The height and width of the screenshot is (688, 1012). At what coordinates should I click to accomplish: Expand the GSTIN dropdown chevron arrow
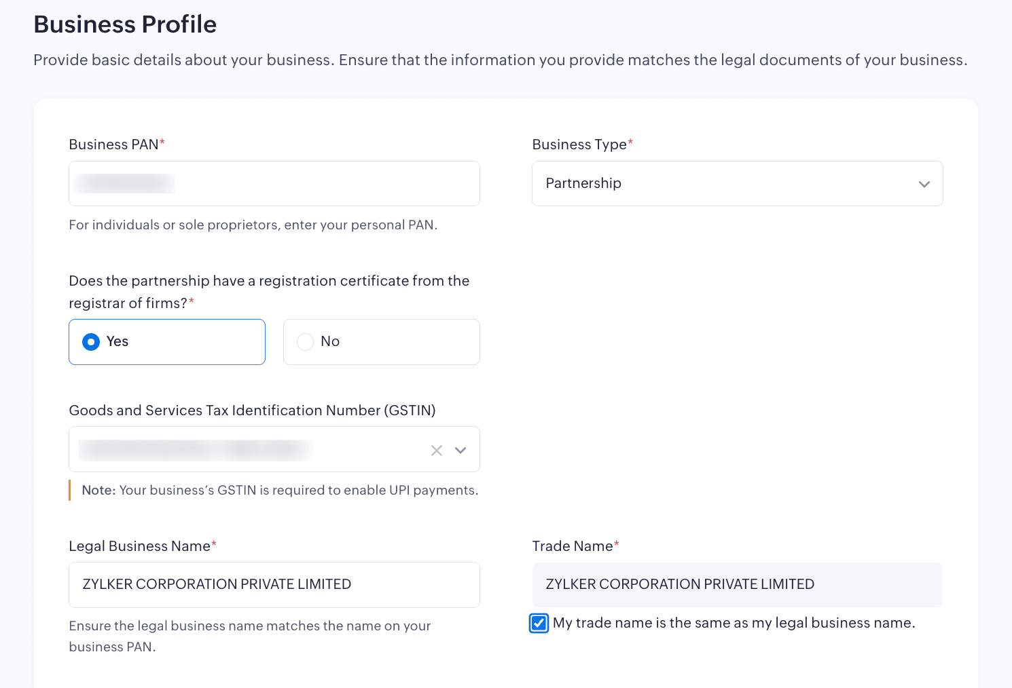460,451
